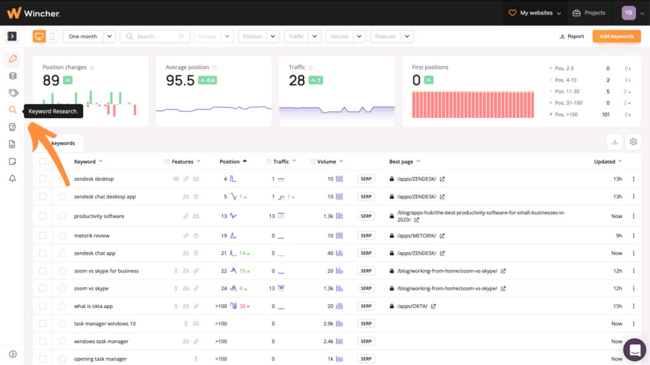Click the key icon in the sidebar
This screenshot has height=365, width=650.
13,59
